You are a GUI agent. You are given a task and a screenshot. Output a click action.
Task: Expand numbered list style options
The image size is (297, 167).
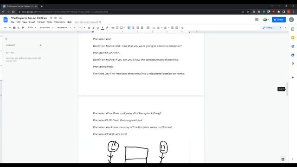168,28
